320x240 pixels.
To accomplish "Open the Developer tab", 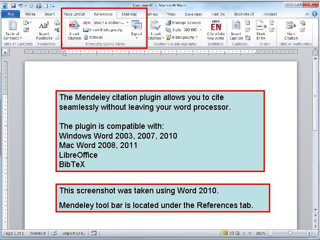I will [193, 14].
